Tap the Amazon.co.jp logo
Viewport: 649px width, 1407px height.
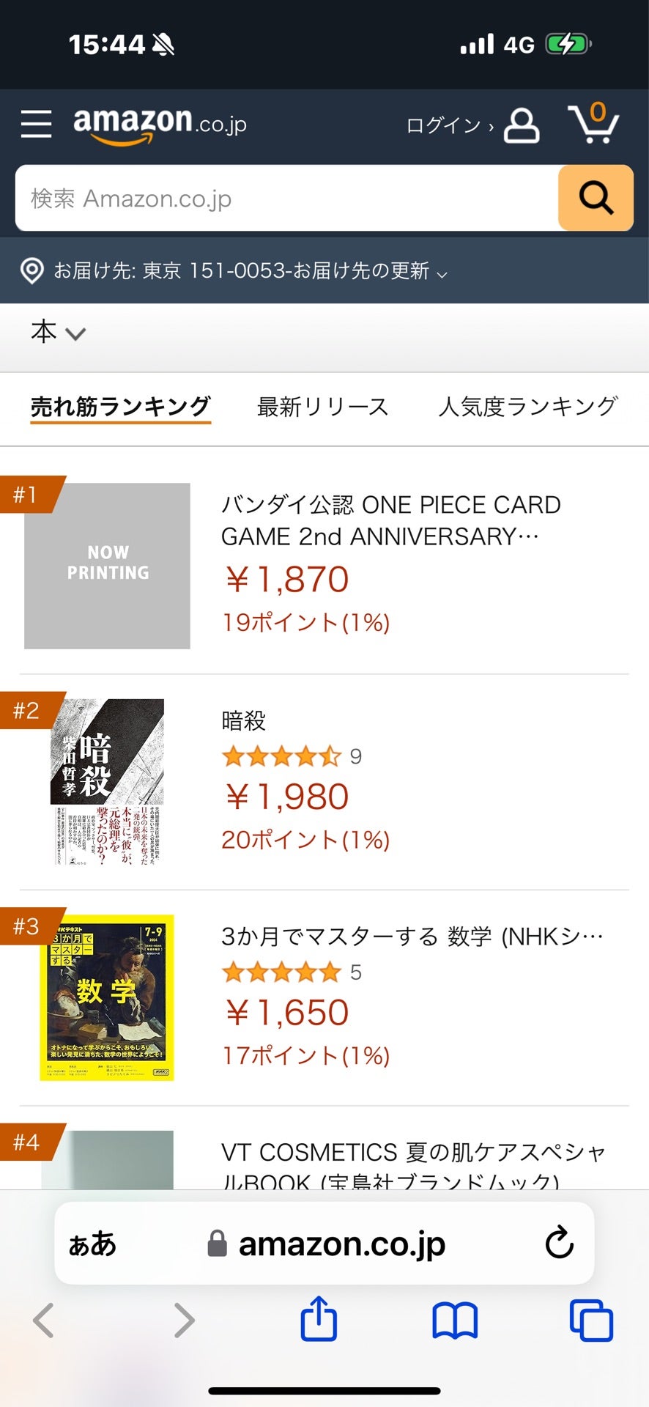(160, 125)
